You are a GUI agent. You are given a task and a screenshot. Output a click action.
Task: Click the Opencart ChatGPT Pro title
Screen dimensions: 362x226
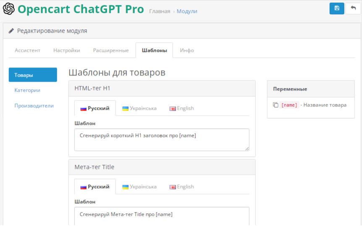(x=81, y=9)
